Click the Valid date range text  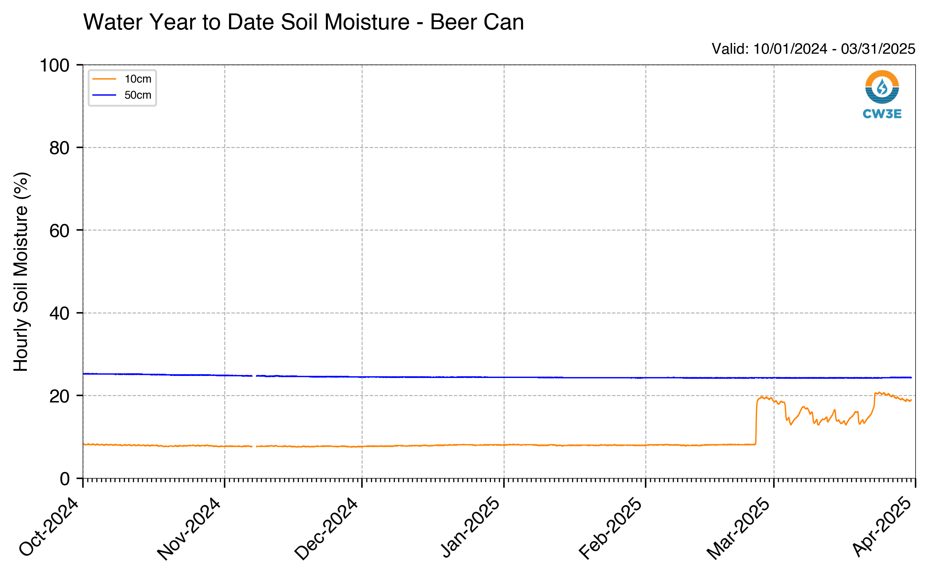click(814, 49)
